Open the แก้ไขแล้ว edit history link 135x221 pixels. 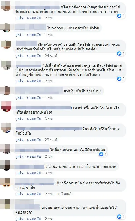coord(65,194)
